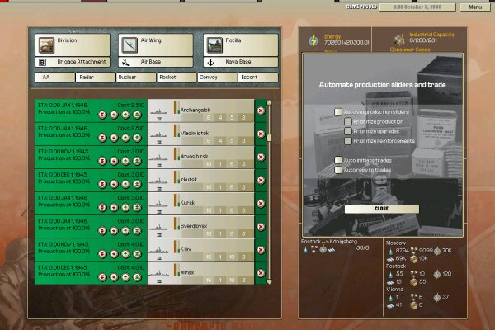Cancel the Kiev production order
Screen dimensions: 495x330
click(x=261, y=250)
